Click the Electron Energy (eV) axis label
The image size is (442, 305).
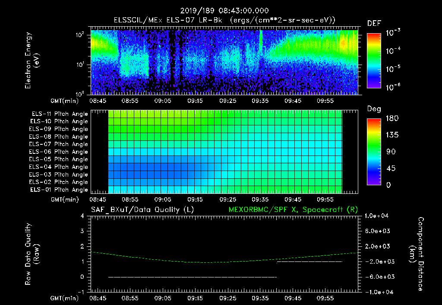[32, 60]
